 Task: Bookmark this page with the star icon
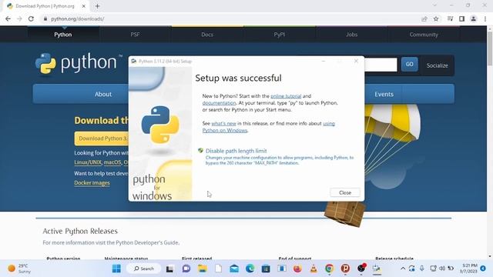coord(436,18)
